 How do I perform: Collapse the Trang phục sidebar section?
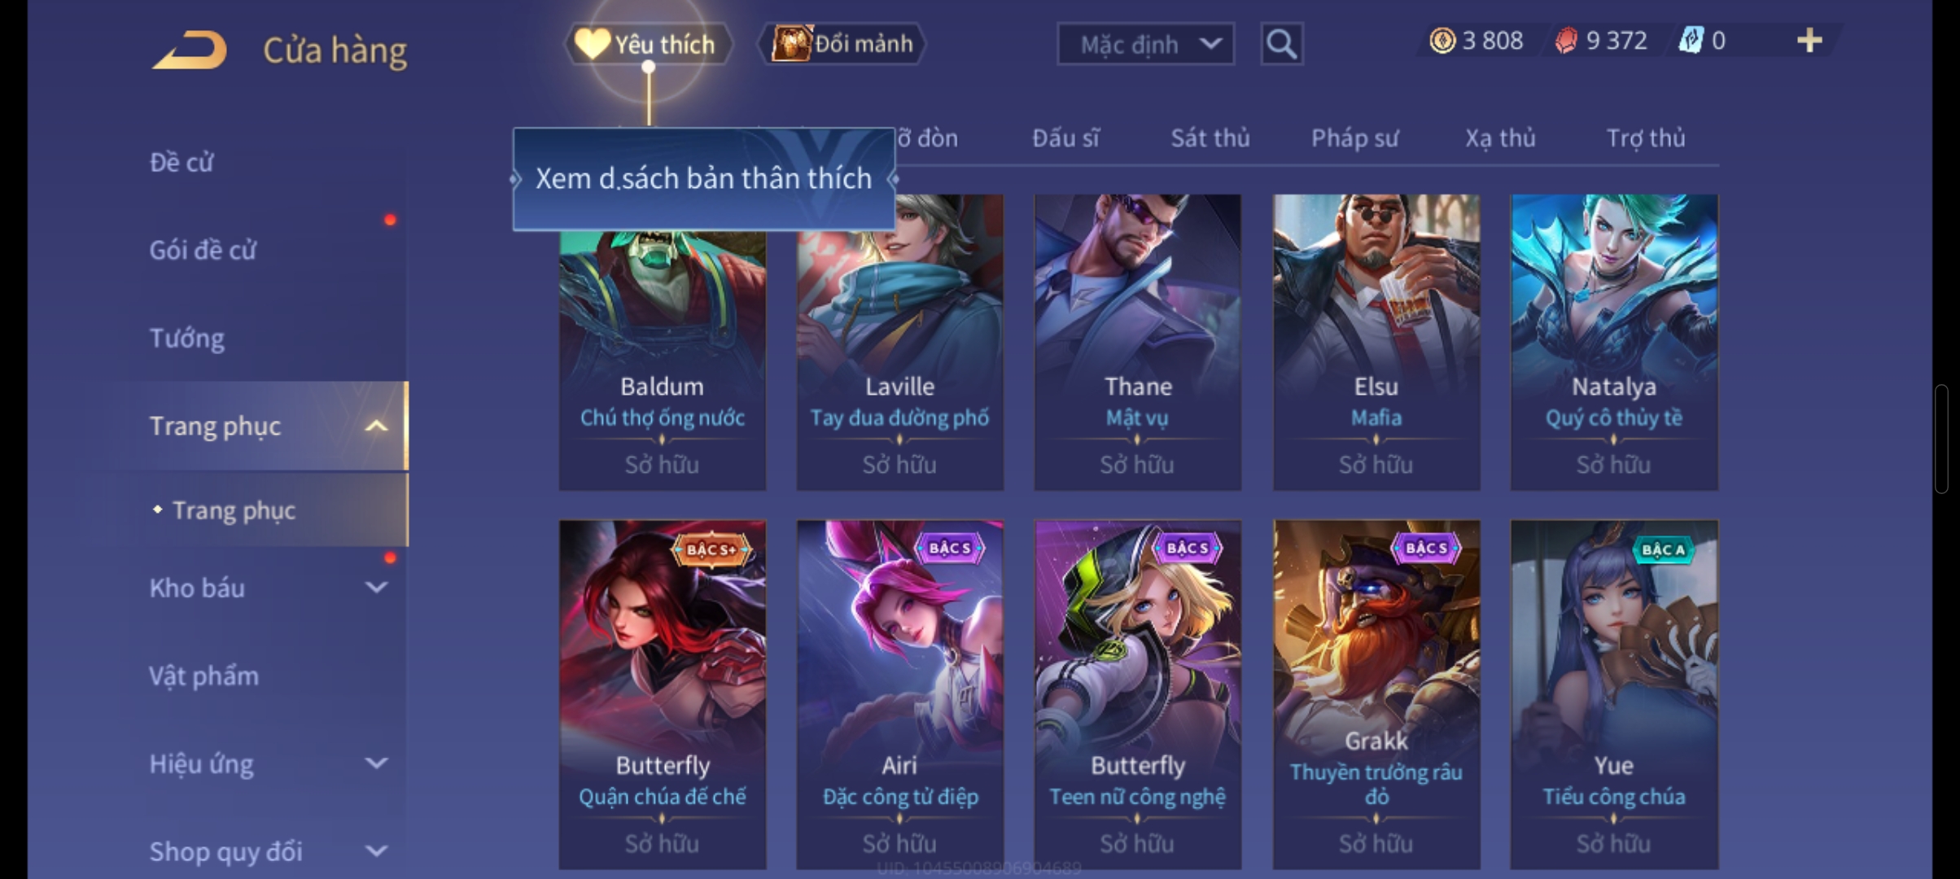(x=376, y=426)
